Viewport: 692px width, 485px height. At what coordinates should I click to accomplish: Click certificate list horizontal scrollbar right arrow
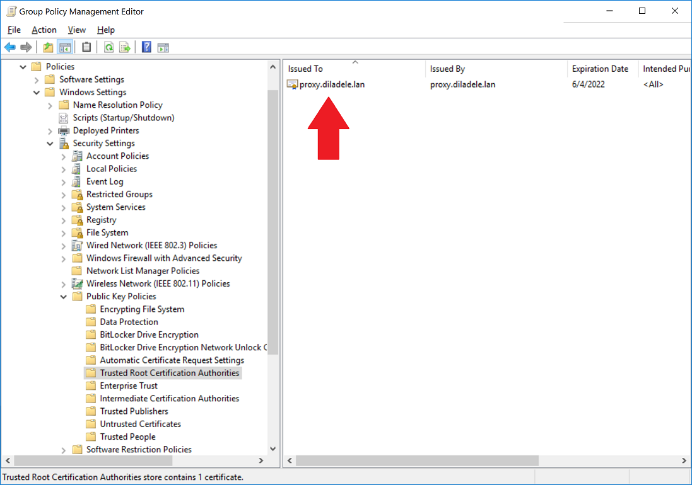[x=684, y=460]
